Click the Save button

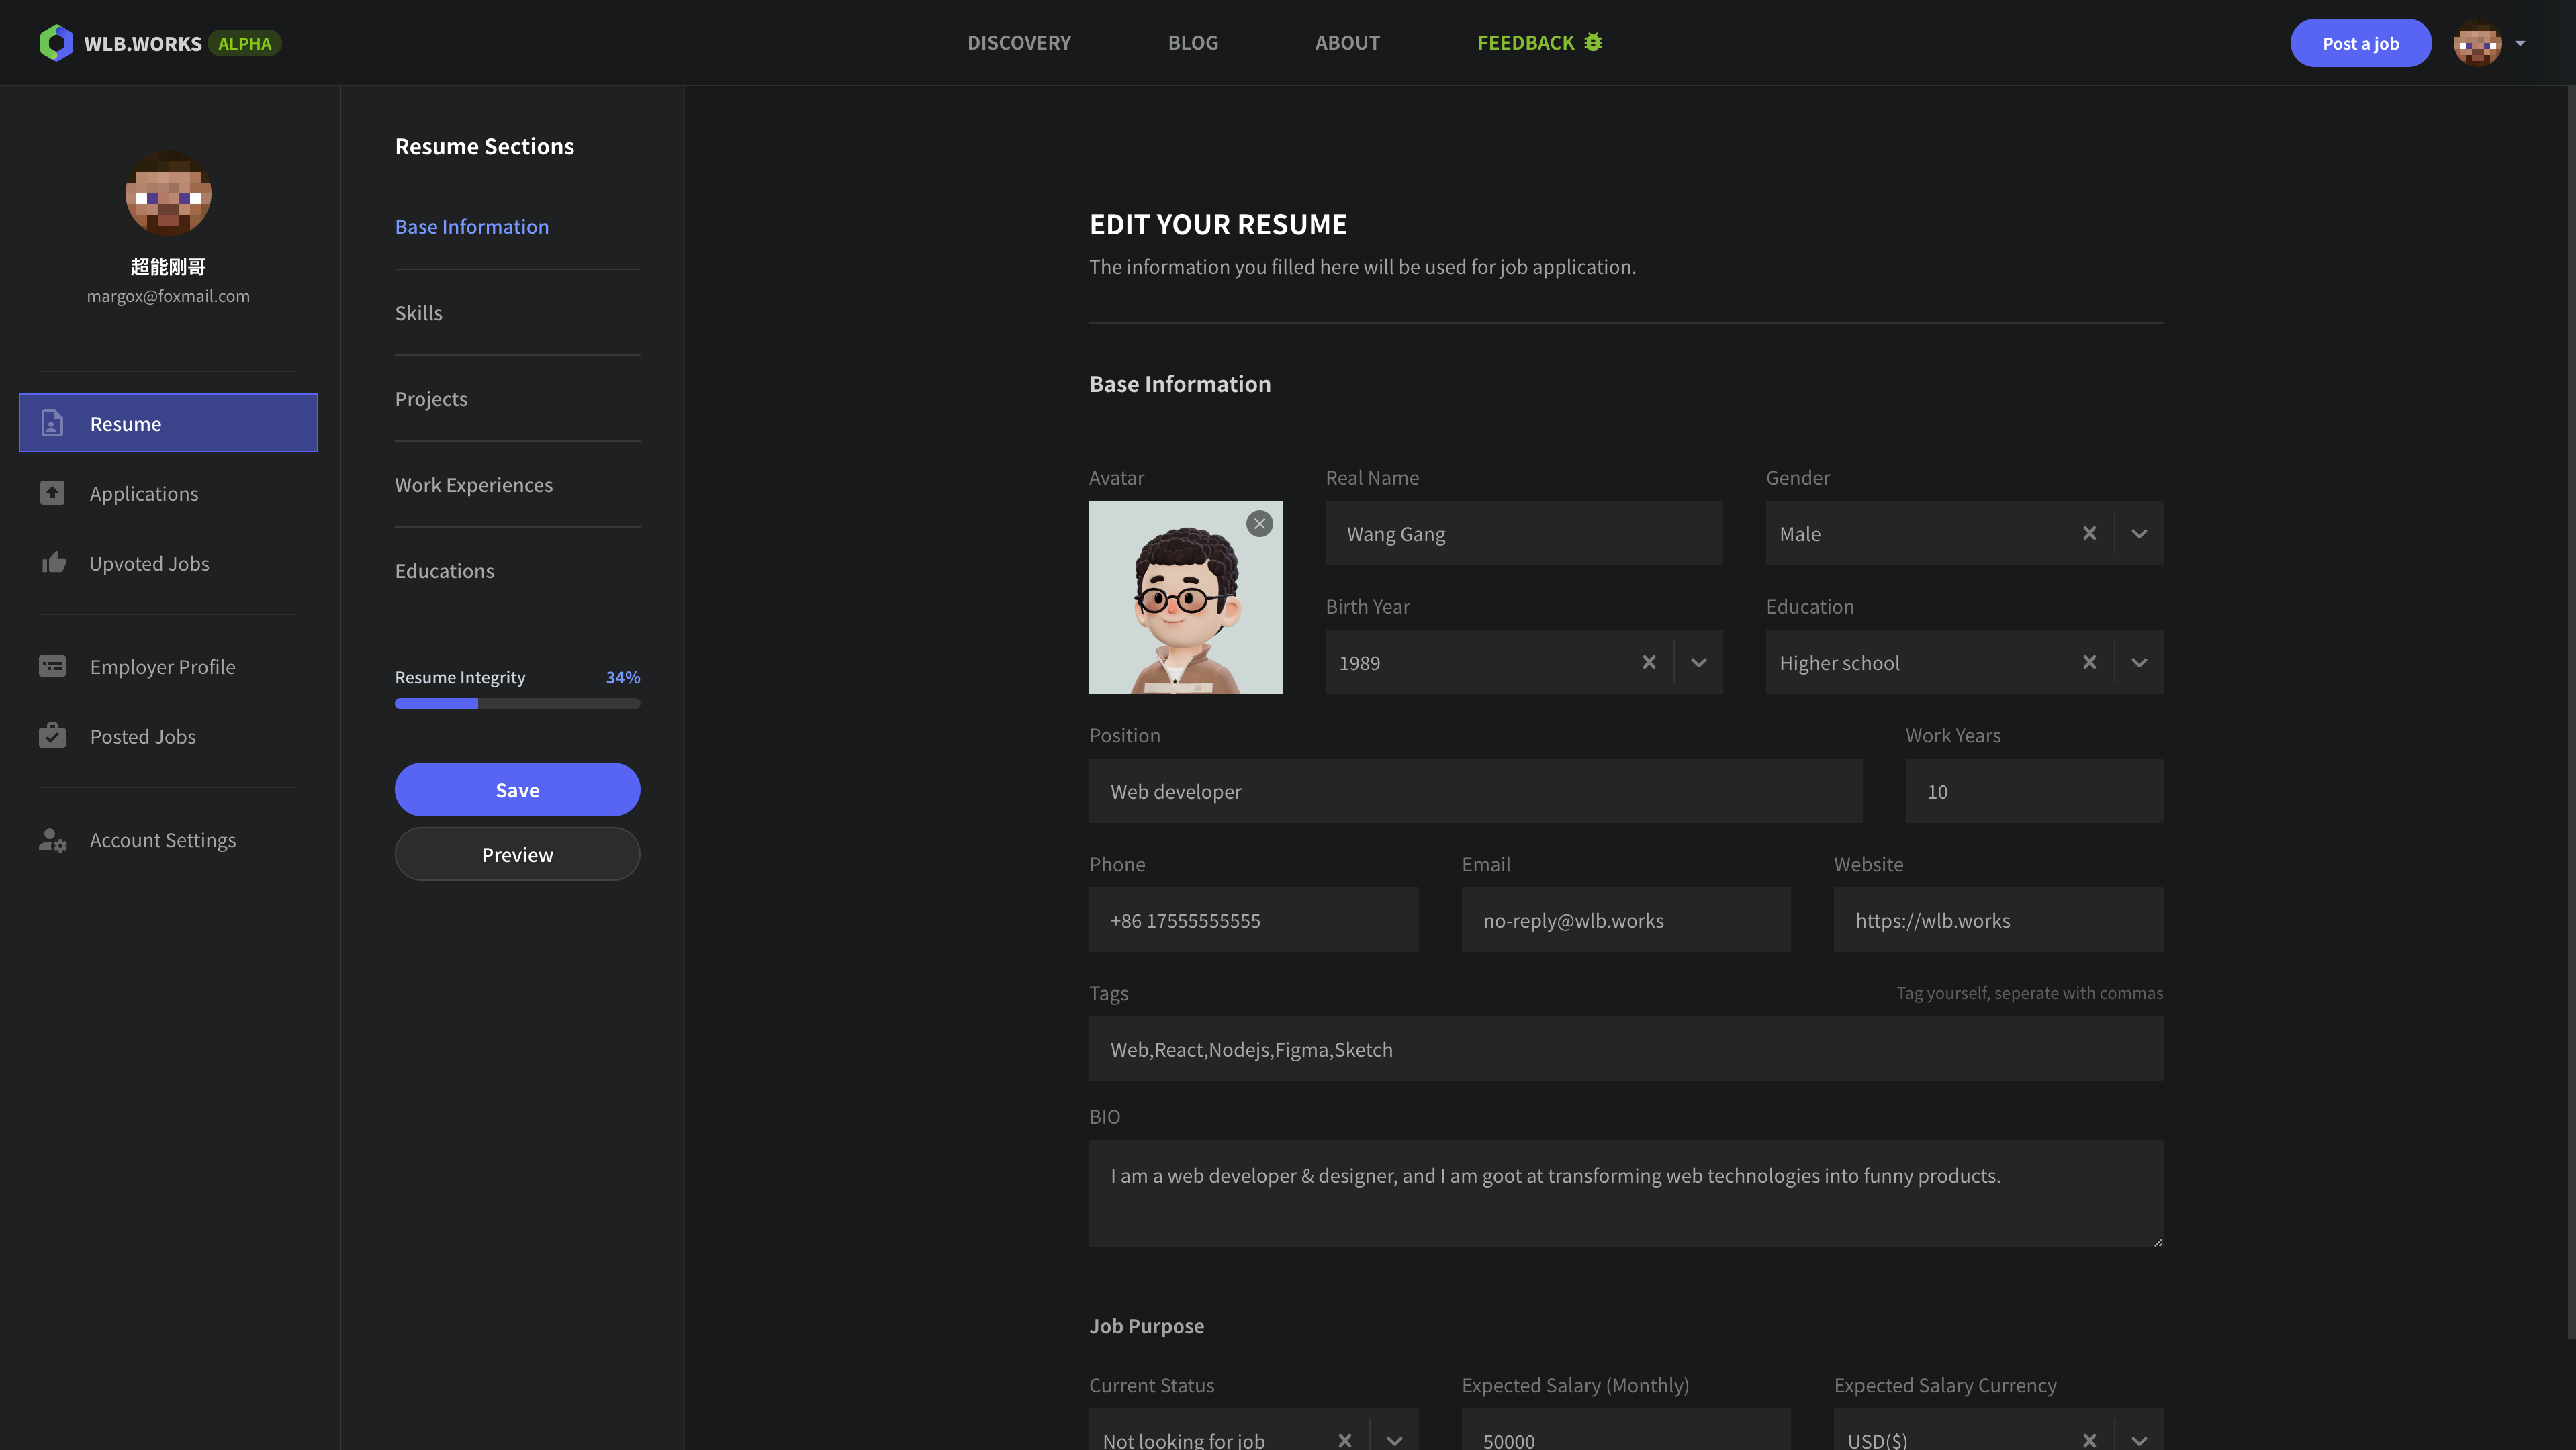pyautogui.click(x=517, y=789)
